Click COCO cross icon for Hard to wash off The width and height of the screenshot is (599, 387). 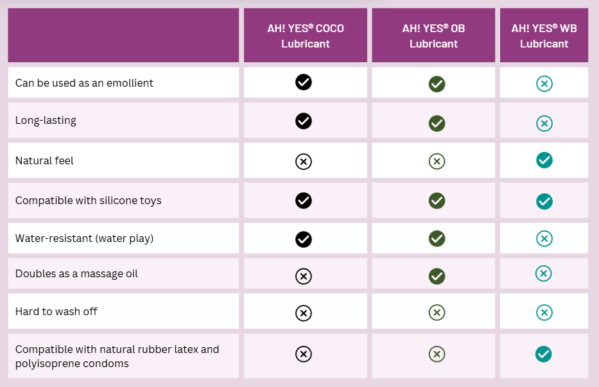point(304,313)
